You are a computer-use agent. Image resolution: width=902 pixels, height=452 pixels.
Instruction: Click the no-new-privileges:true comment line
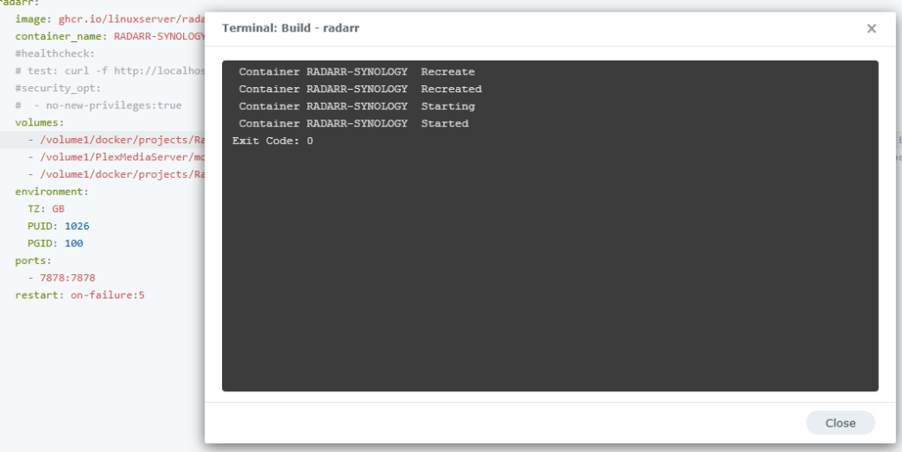point(107,106)
